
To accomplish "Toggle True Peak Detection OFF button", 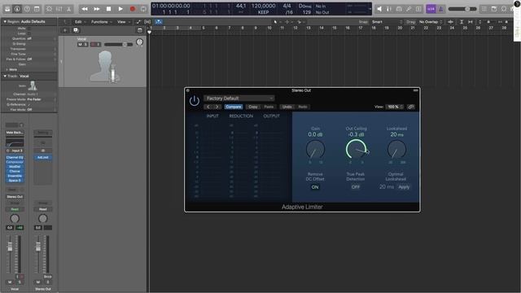I will pyautogui.click(x=356, y=187).
